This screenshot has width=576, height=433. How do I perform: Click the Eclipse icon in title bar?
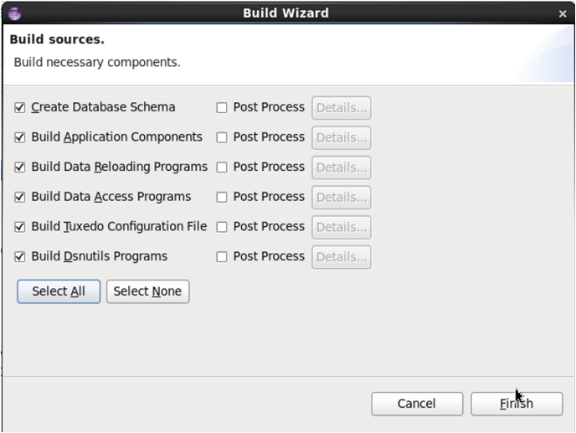pyautogui.click(x=13, y=13)
